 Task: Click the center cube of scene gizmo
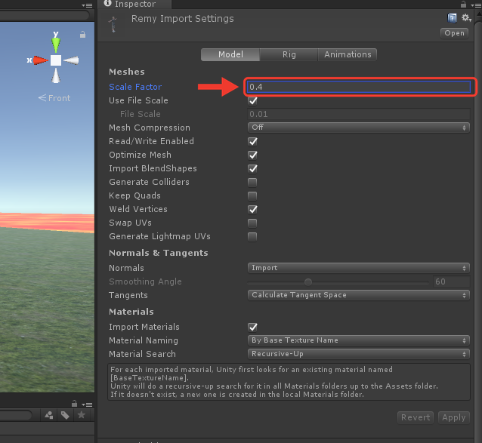[56, 60]
